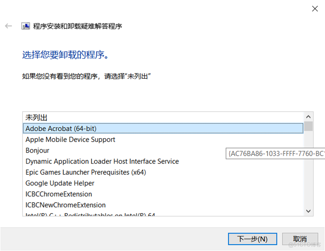Close the troubleshooter window
The height and width of the screenshot is (251, 325).
(x=315, y=9)
